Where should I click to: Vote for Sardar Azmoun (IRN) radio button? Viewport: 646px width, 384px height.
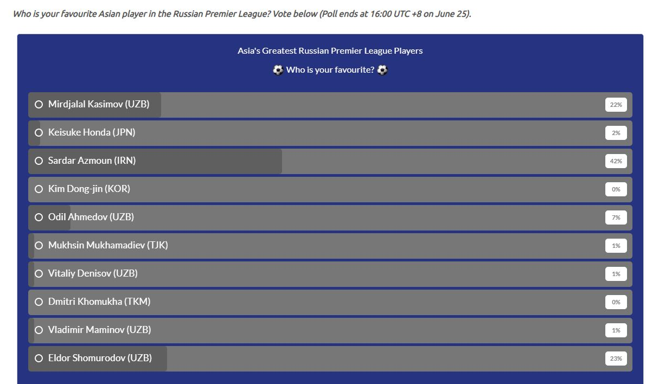pos(39,161)
